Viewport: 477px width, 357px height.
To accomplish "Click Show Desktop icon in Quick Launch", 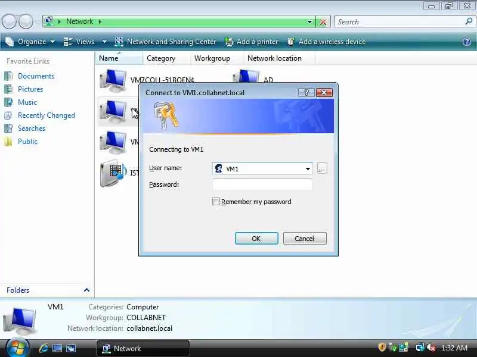I will pyautogui.click(x=57, y=348).
